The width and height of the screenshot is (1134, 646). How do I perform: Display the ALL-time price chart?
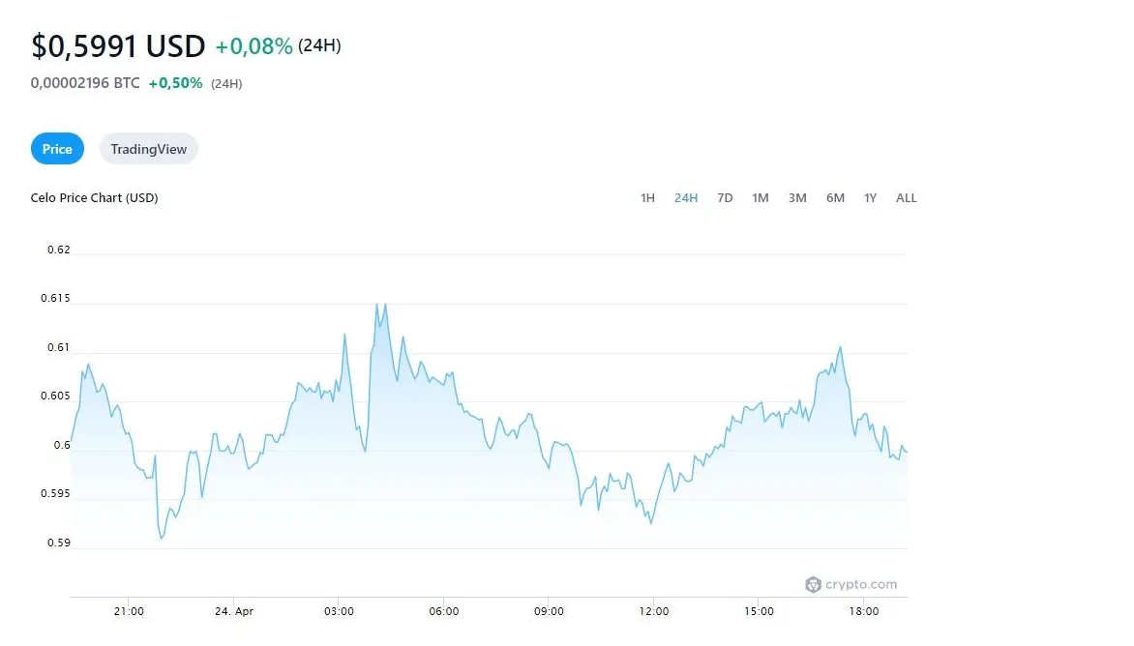(906, 197)
